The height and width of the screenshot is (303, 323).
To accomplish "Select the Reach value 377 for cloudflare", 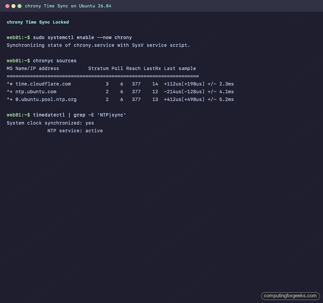I will point(136,84).
